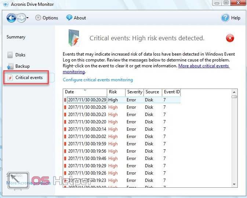Open Help text in toolbar
247x198 pixels.
236,18
